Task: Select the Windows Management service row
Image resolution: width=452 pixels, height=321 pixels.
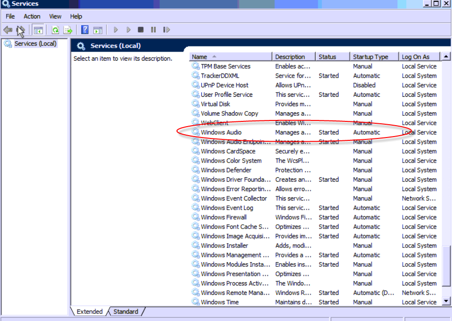Action: click(x=315, y=255)
